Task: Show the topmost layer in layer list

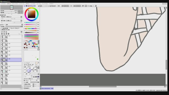Action: coord(2,36)
